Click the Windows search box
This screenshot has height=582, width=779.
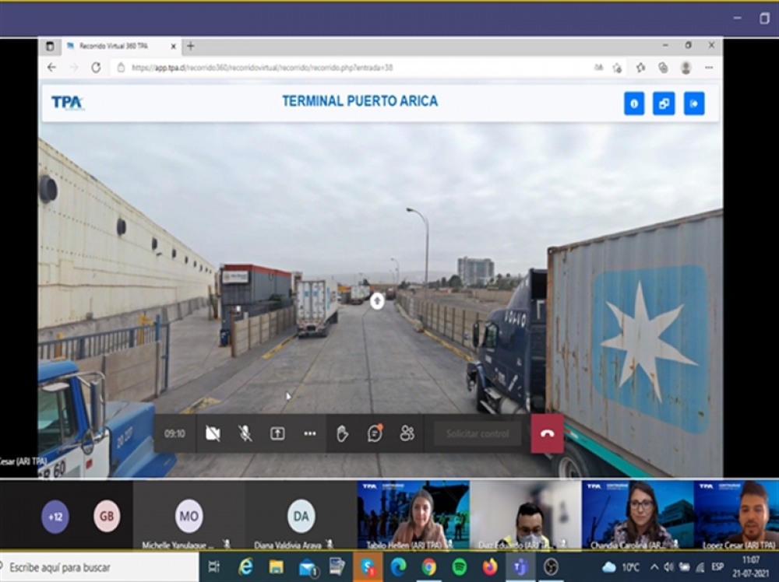(x=100, y=567)
